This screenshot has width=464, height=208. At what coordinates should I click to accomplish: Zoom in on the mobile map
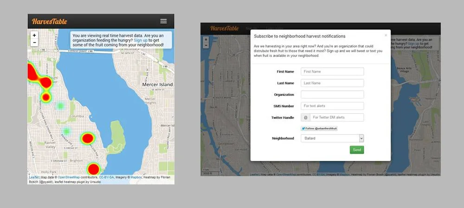coord(34,35)
